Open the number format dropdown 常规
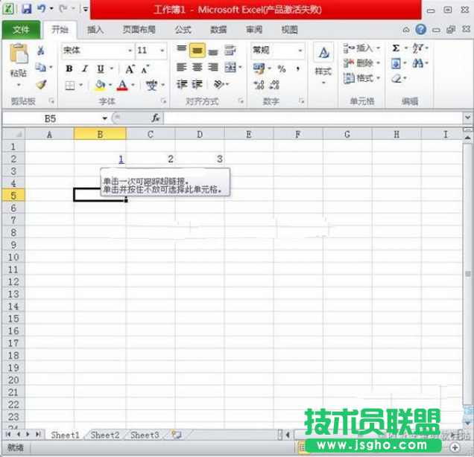Viewport: 474px width, 457px height. pyautogui.click(x=300, y=51)
